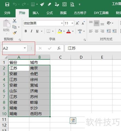Image resolution: width=121 pixels, height=131 pixels.
Task: Toggle align text left
Action: [91, 31]
